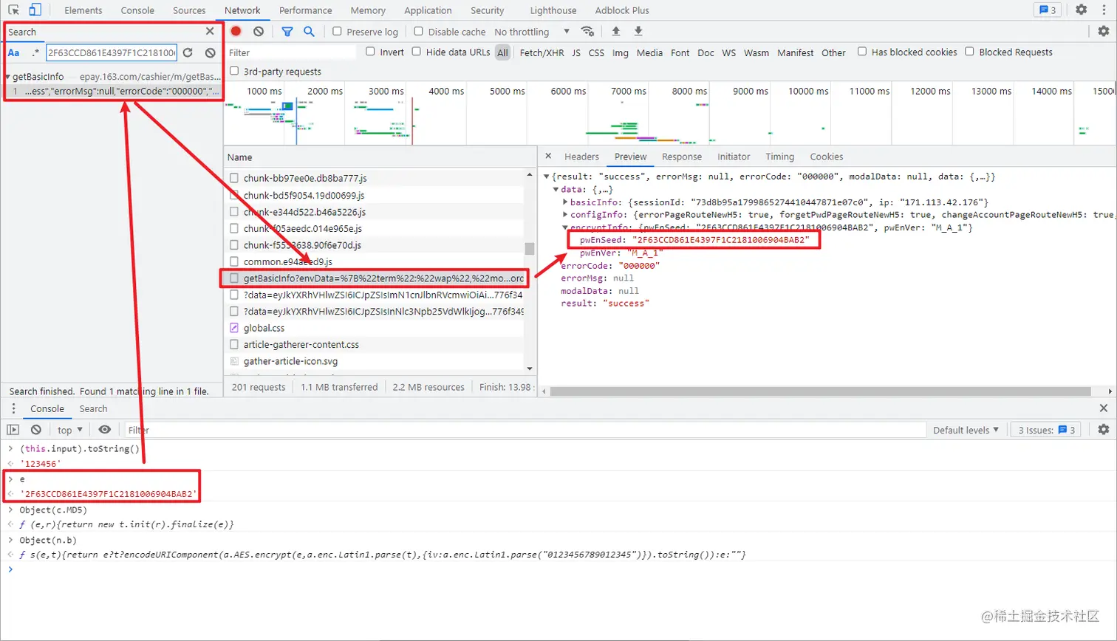This screenshot has width=1117, height=641.
Task: Toggle the device toolbar icon
Action: pos(35,10)
